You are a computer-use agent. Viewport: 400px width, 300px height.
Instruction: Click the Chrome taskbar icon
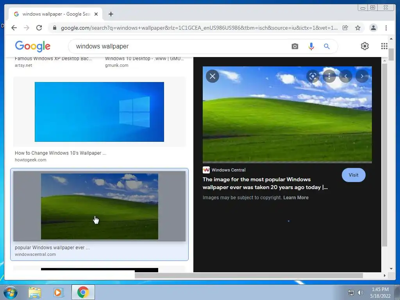tap(83, 292)
